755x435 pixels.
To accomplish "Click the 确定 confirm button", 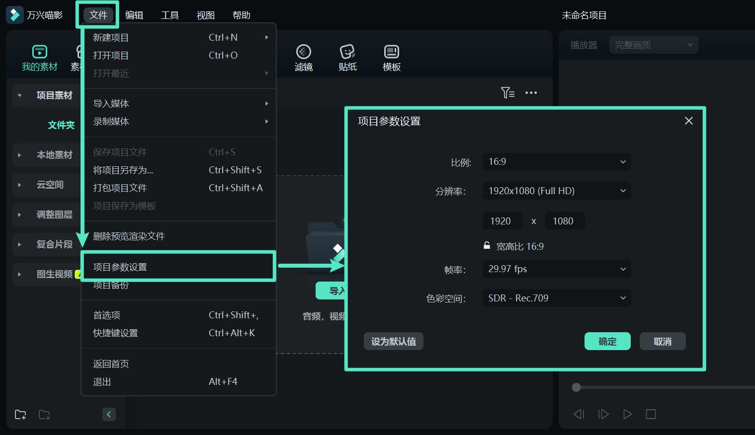I will pyautogui.click(x=607, y=341).
